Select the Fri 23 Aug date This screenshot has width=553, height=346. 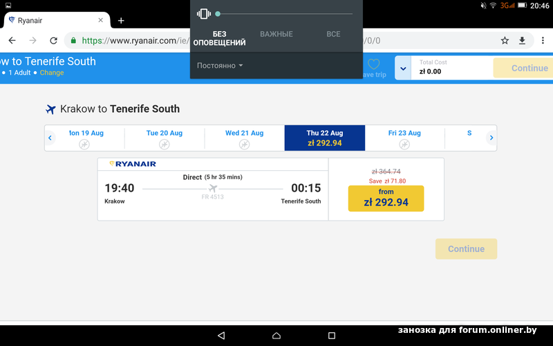click(404, 138)
